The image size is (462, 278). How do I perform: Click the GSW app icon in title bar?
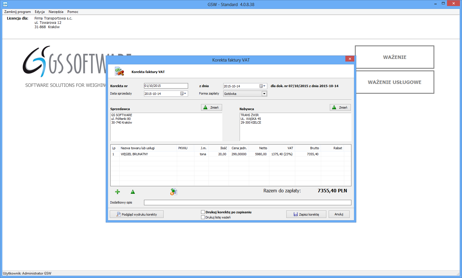coord(5,4)
